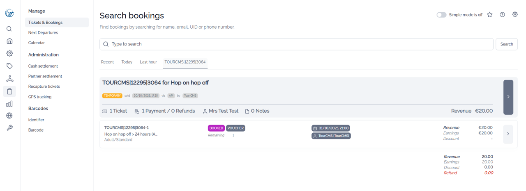Click the person icon beside Mrs Test Test
Image resolution: width=526 pixels, height=191 pixels.
pos(205,111)
